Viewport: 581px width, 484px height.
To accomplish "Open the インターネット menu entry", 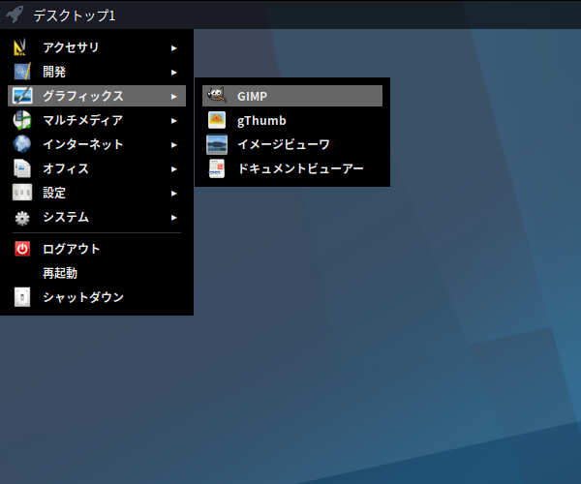I will 97,144.
